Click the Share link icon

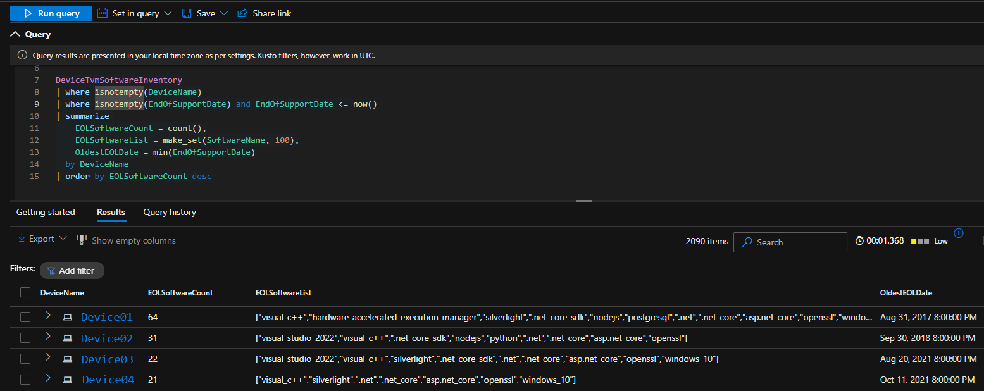(242, 13)
